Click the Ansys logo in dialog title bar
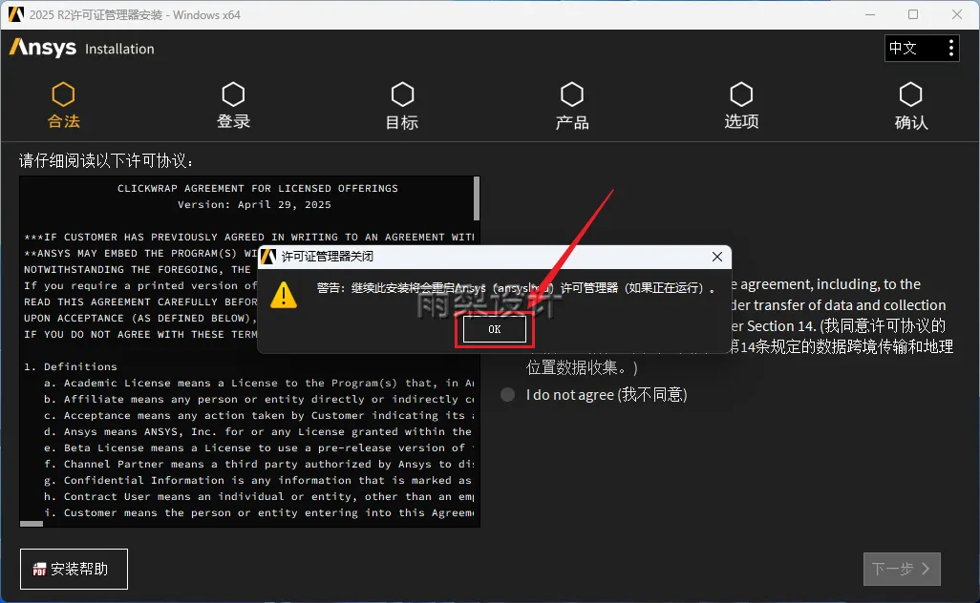980x603 pixels. (268, 257)
